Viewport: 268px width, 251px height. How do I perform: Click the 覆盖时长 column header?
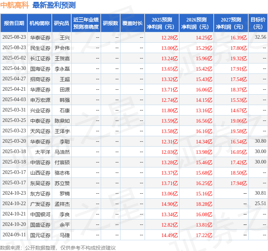point(132,23)
